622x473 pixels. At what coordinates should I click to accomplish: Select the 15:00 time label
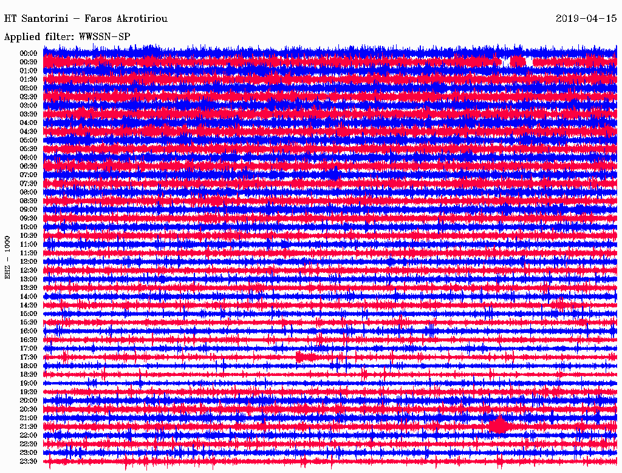[x=29, y=314]
